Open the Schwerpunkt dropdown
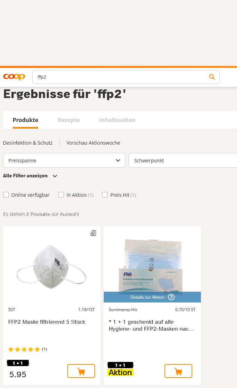 pyautogui.click(x=183, y=160)
